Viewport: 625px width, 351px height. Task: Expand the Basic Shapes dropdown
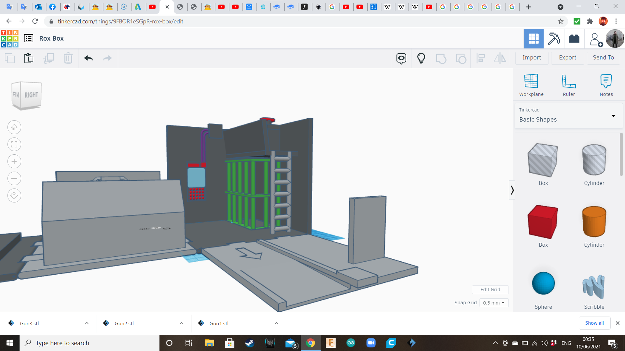[x=613, y=116]
